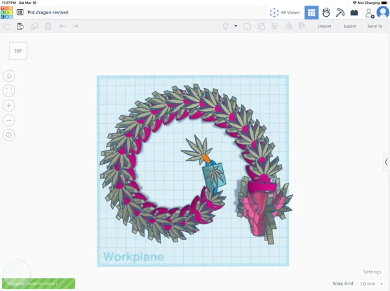Open the Send To menu
Viewport: 390px width, 291px height.
coord(374,26)
